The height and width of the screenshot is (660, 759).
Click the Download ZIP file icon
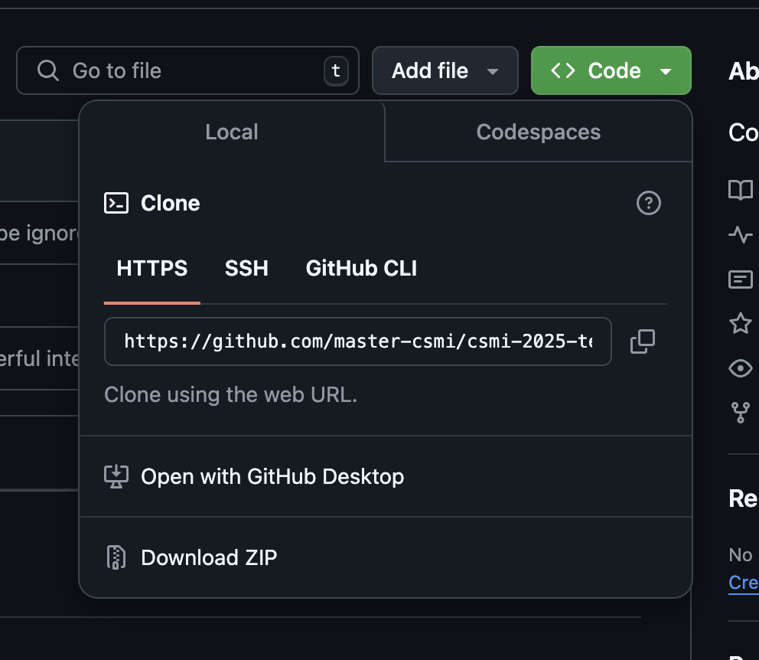click(x=115, y=557)
